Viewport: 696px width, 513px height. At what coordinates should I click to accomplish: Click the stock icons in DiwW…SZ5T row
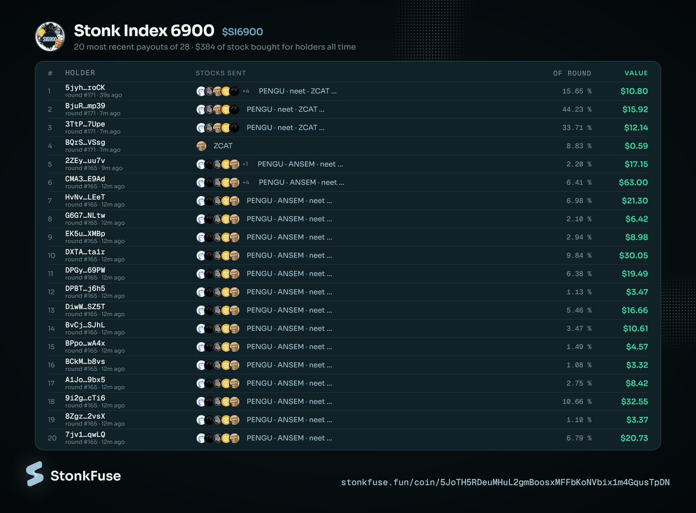pyautogui.click(x=217, y=310)
